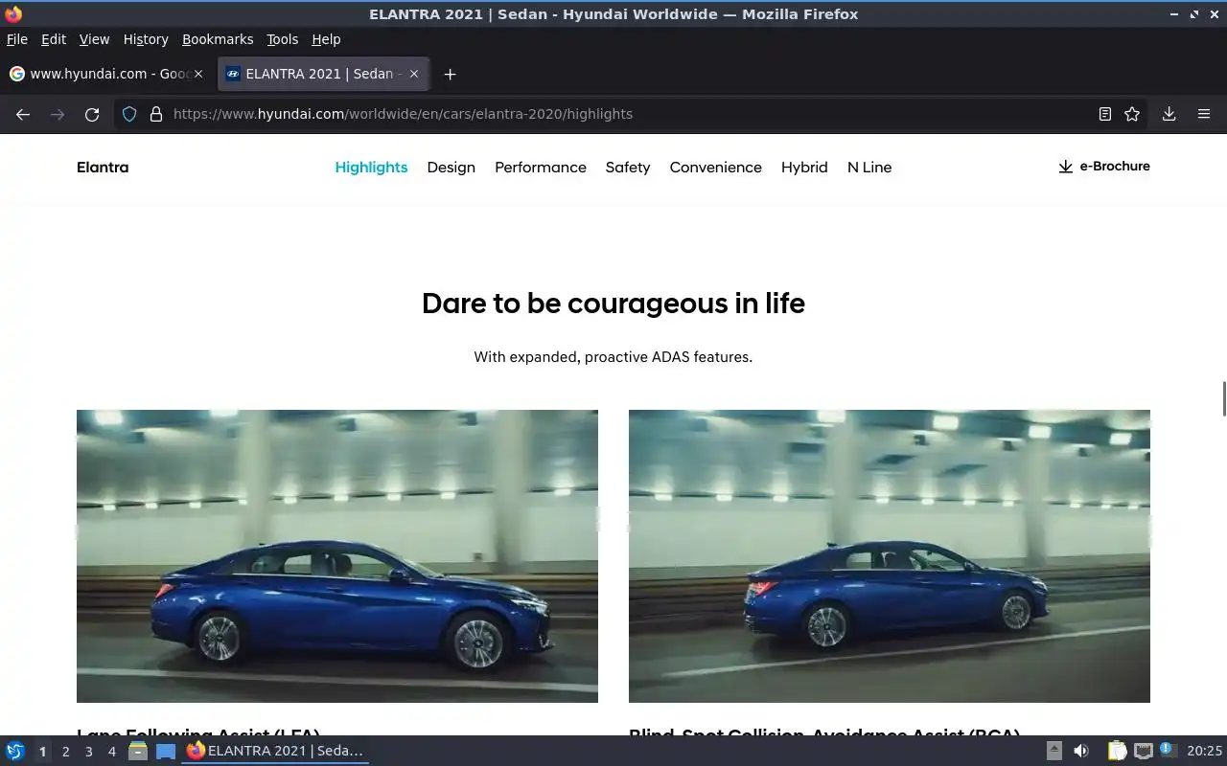Switch to the www.hyundai.com Google tab

click(107, 74)
